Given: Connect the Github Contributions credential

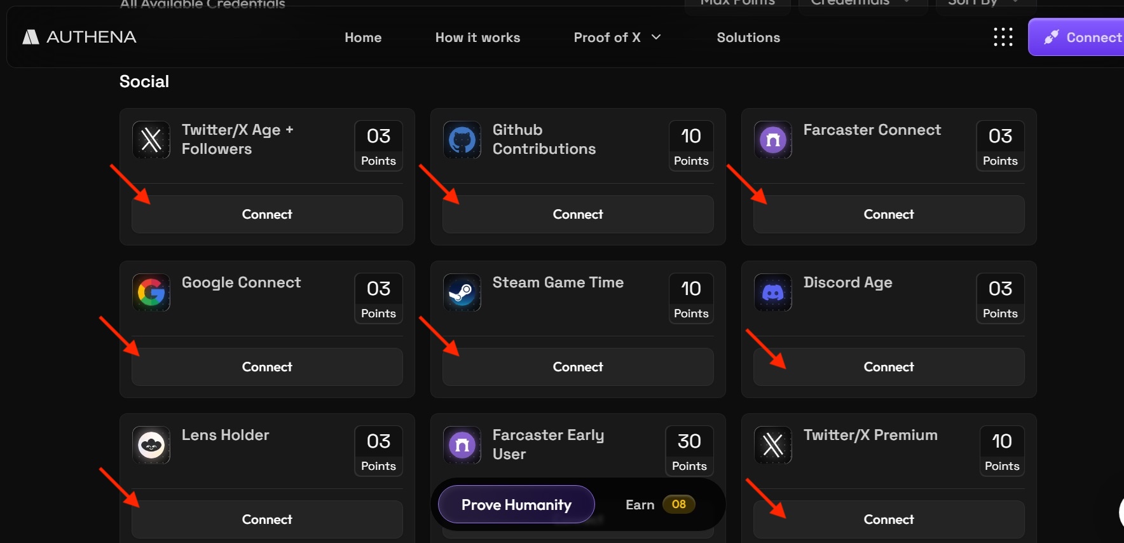Looking at the screenshot, I should tap(578, 214).
